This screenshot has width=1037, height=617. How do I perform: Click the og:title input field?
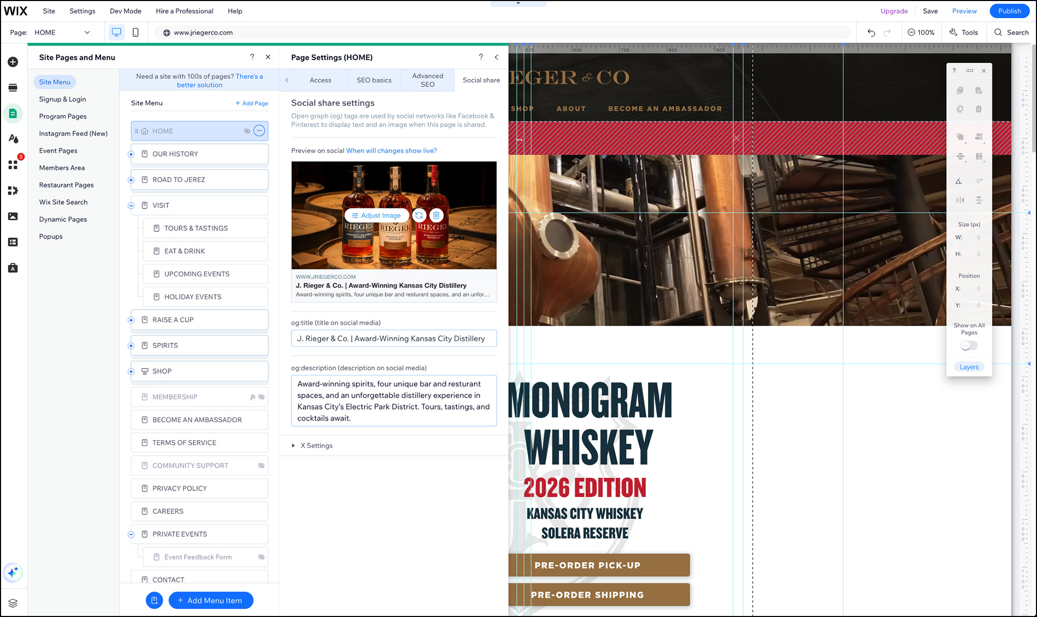[x=394, y=339]
